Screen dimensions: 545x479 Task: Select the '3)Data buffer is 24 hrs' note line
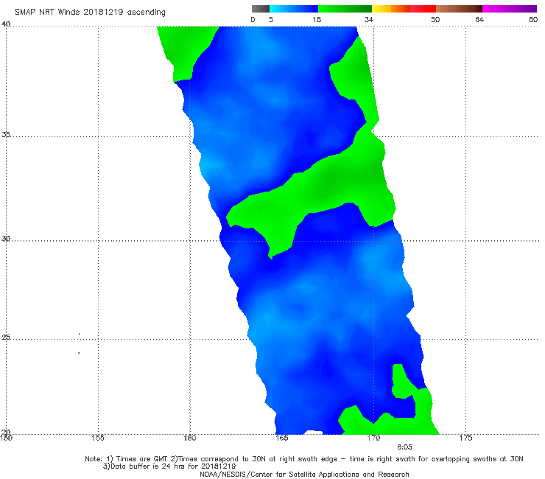coord(169,466)
